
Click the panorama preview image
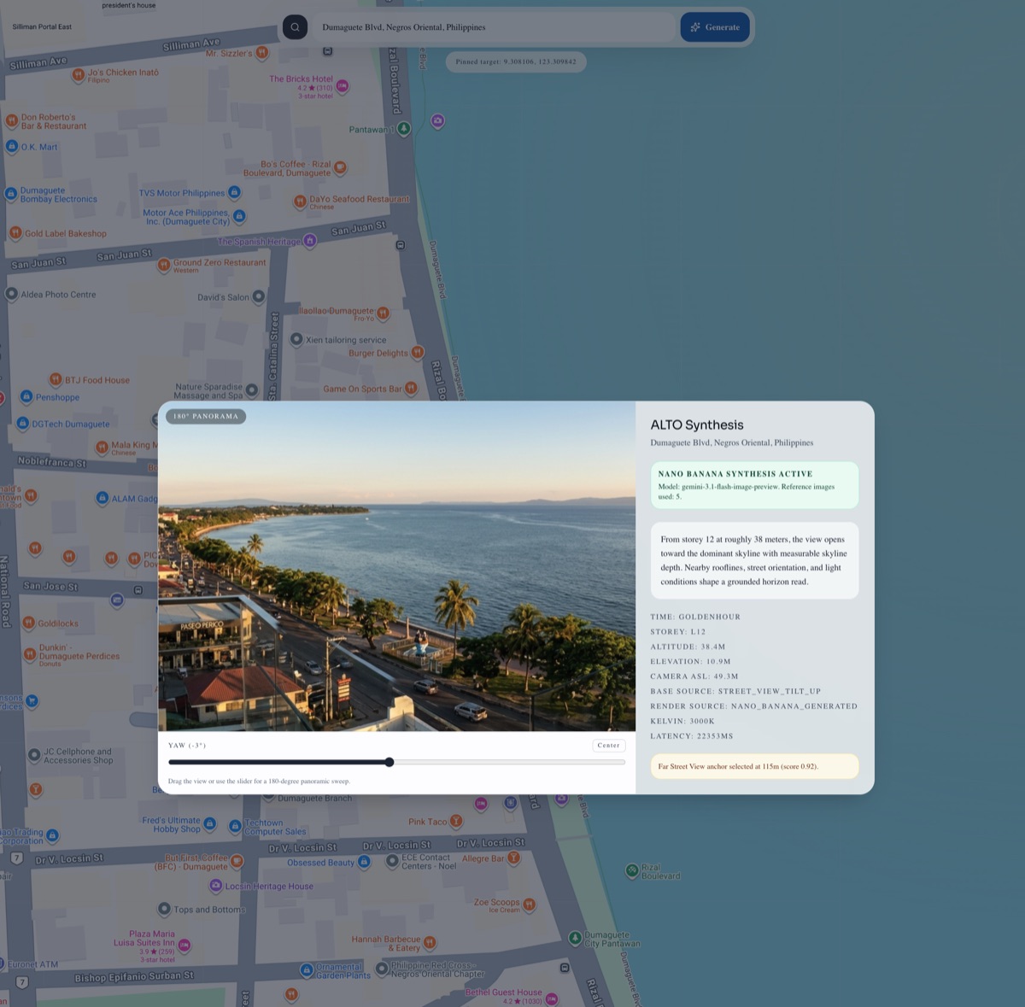click(x=396, y=566)
